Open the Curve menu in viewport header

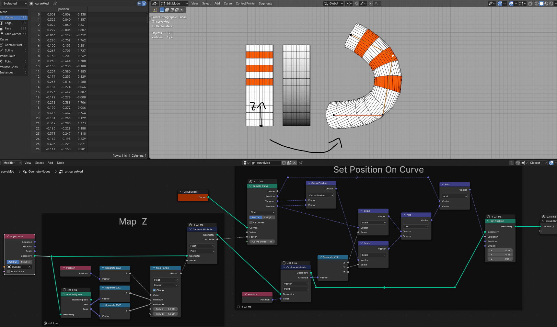coord(228,4)
